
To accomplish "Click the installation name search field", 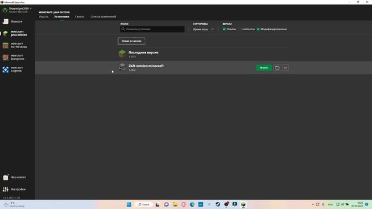I will [x=152, y=29].
